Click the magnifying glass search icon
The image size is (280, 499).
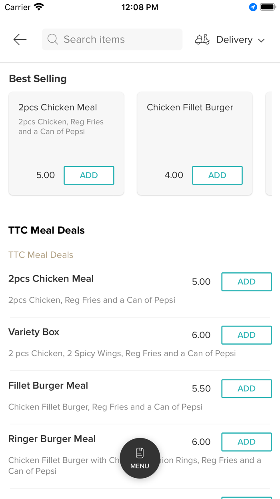tap(52, 39)
